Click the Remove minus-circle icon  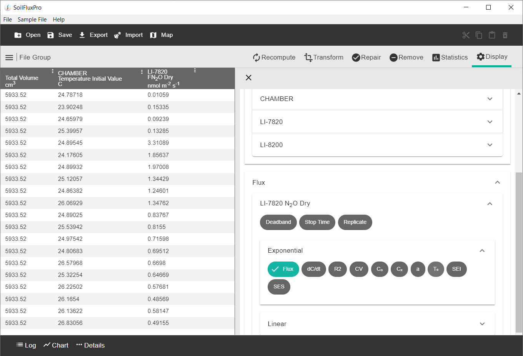(x=393, y=57)
